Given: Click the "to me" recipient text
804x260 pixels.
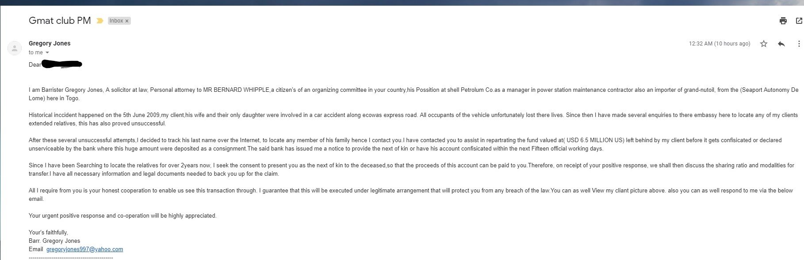Looking at the screenshot, I should pyautogui.click(x=35, y=53).
